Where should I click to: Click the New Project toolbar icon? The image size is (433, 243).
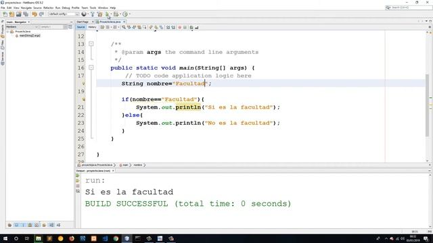[x=12, y=14]
